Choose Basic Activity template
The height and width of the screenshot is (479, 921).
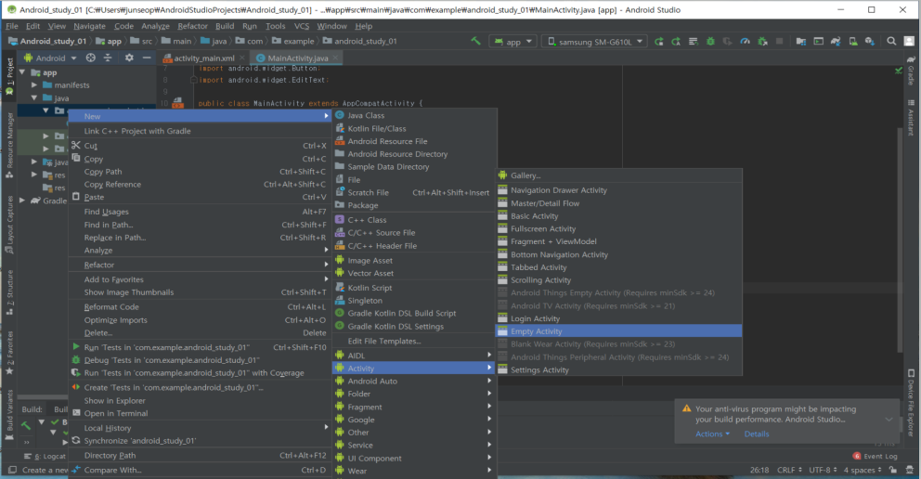[x=618, y=216]
